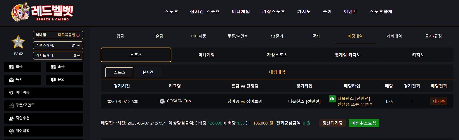The image size is (459, 140).
Task: Switch to the 가상스포츠 history tab
Action: click(x=277, y=55)
